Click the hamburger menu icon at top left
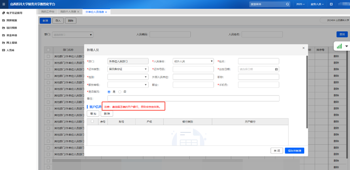The width and height of the screenshot is (350, 170). [4, 4]
